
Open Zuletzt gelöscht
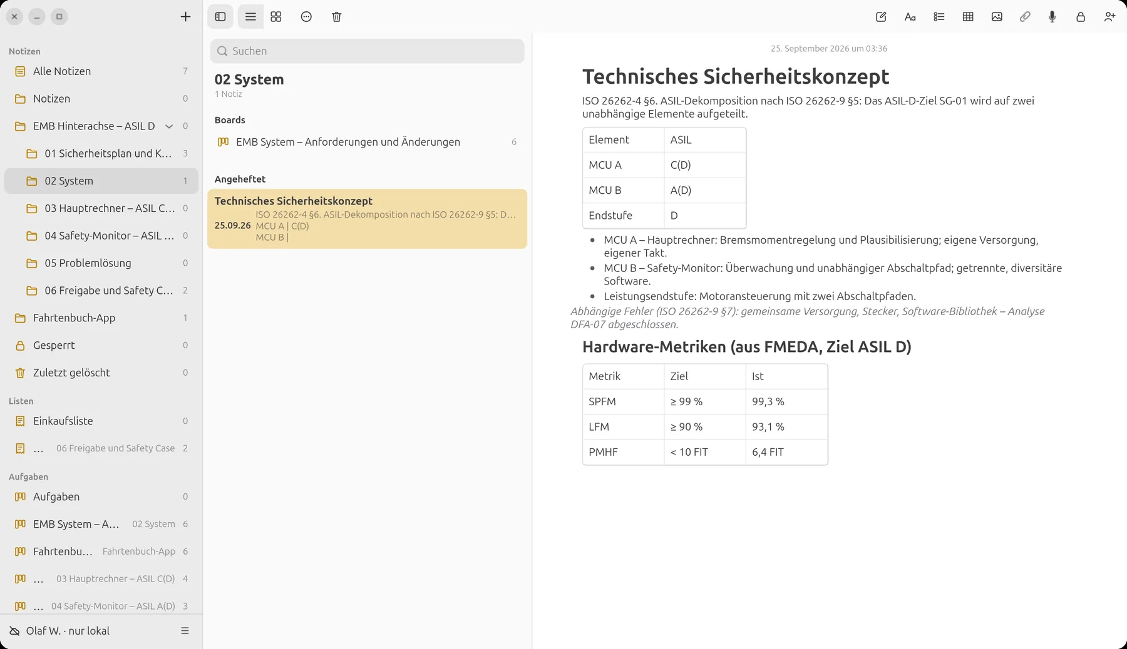[x=101, y=373]
